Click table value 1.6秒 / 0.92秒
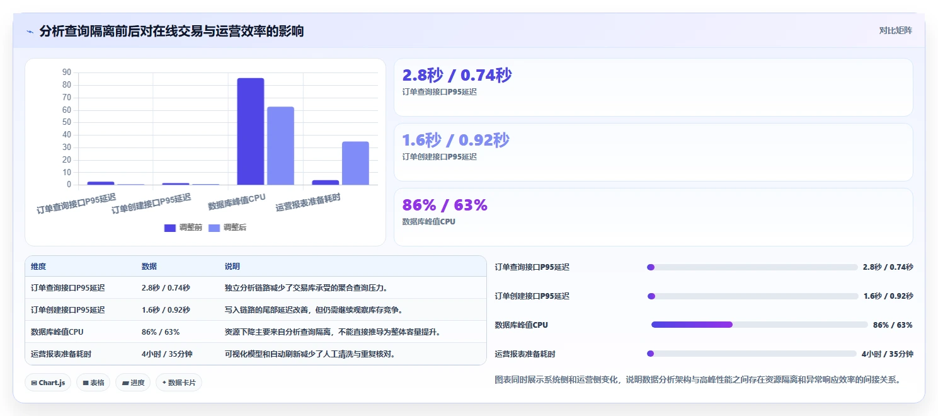The image size is (938, 416). click(x=166, y=310)
